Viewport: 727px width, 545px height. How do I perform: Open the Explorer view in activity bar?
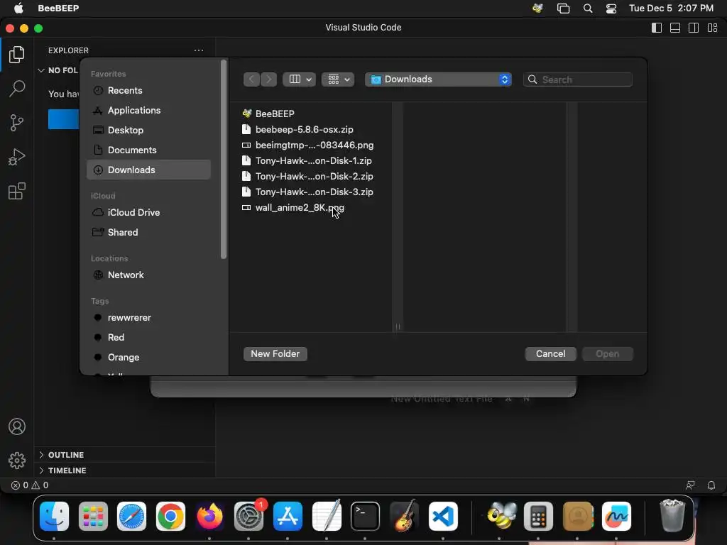pyautogui.click(x=17, y=55)
